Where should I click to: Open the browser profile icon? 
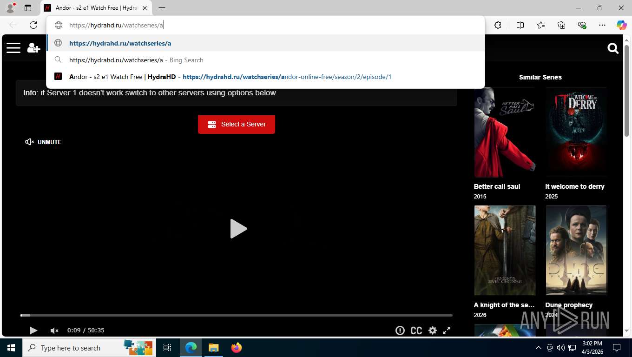[x=10, y=8]
